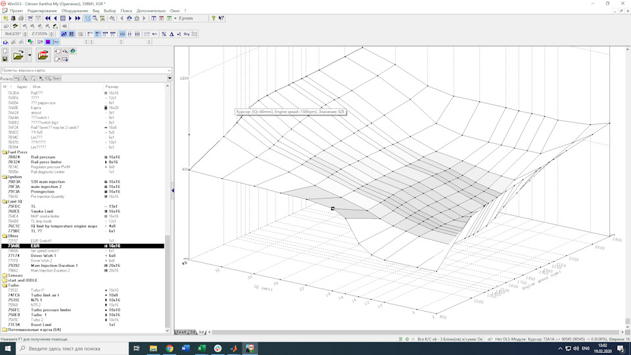Click the percent display icon

(164, 34)
